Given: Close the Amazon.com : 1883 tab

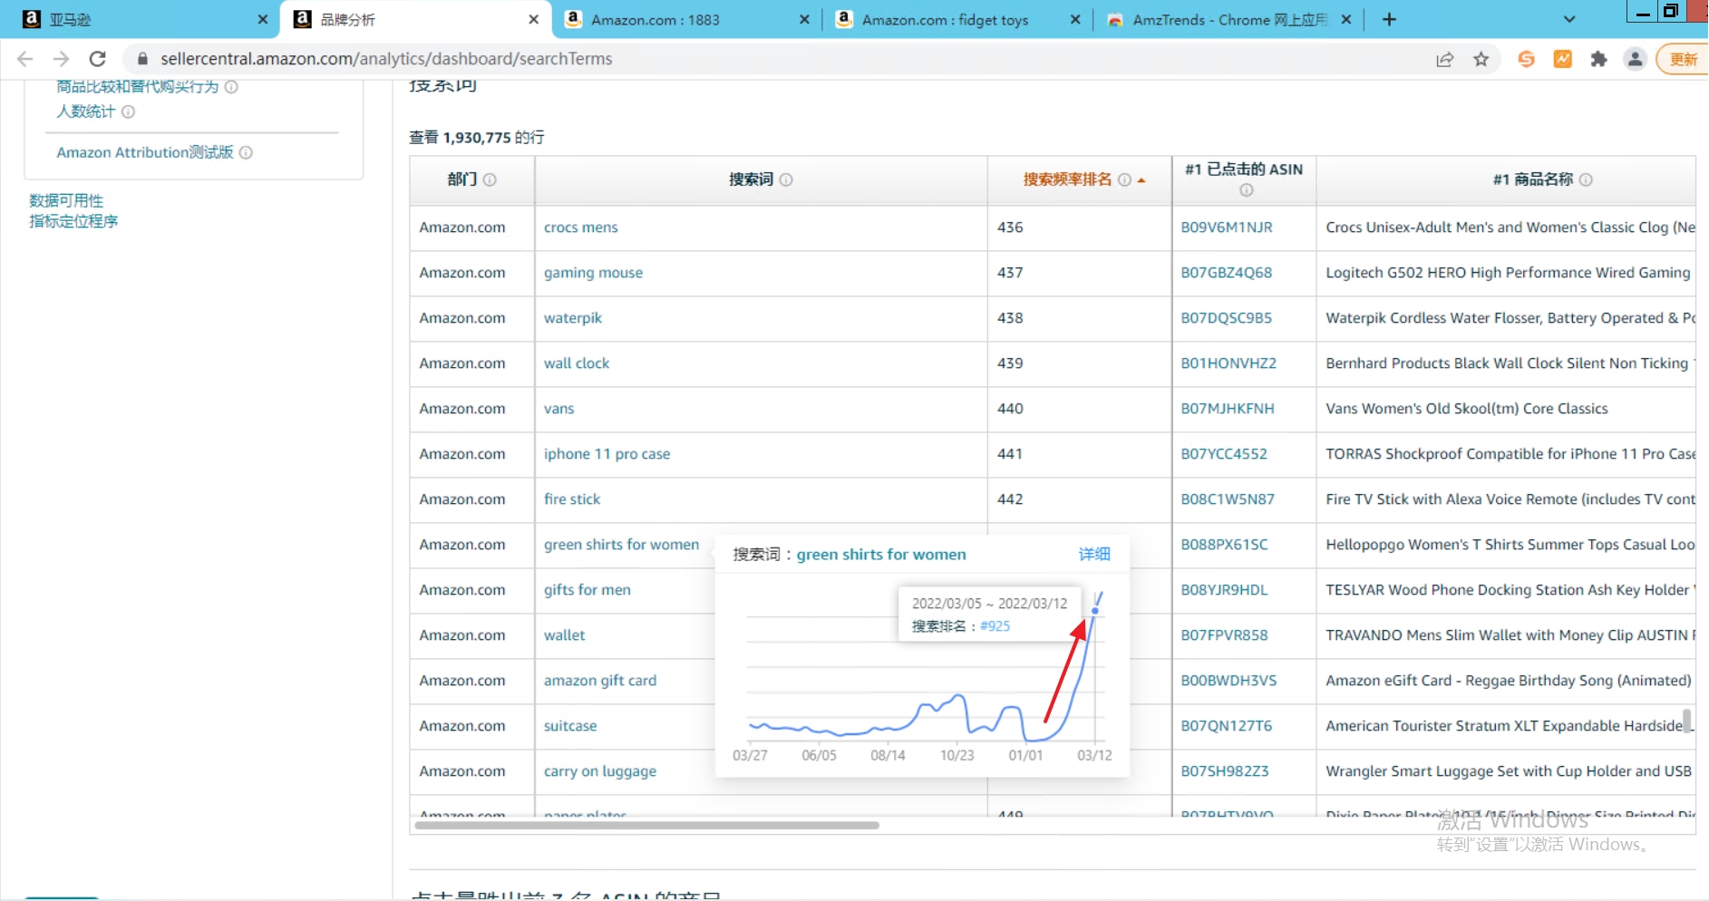Looking at the screenshot, I should [804, 19].
